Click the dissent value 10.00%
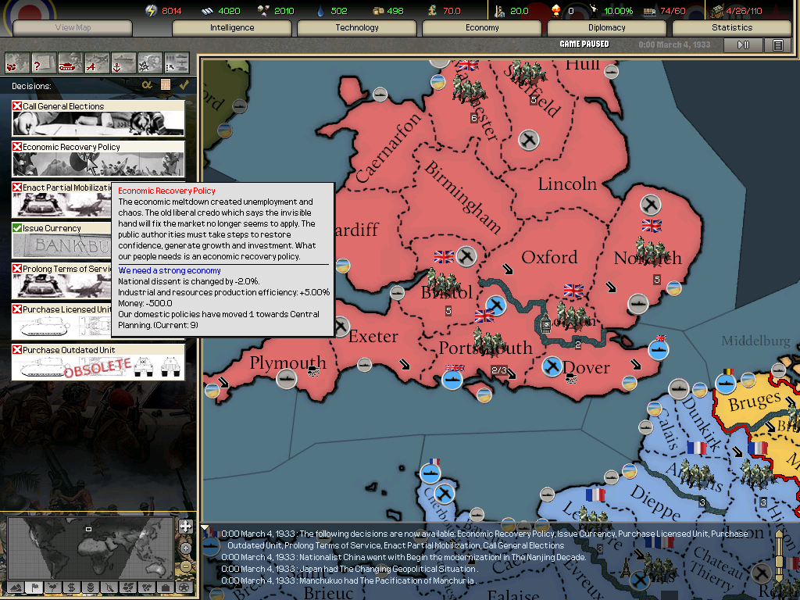The image size is (800, 600). [619, 11]
